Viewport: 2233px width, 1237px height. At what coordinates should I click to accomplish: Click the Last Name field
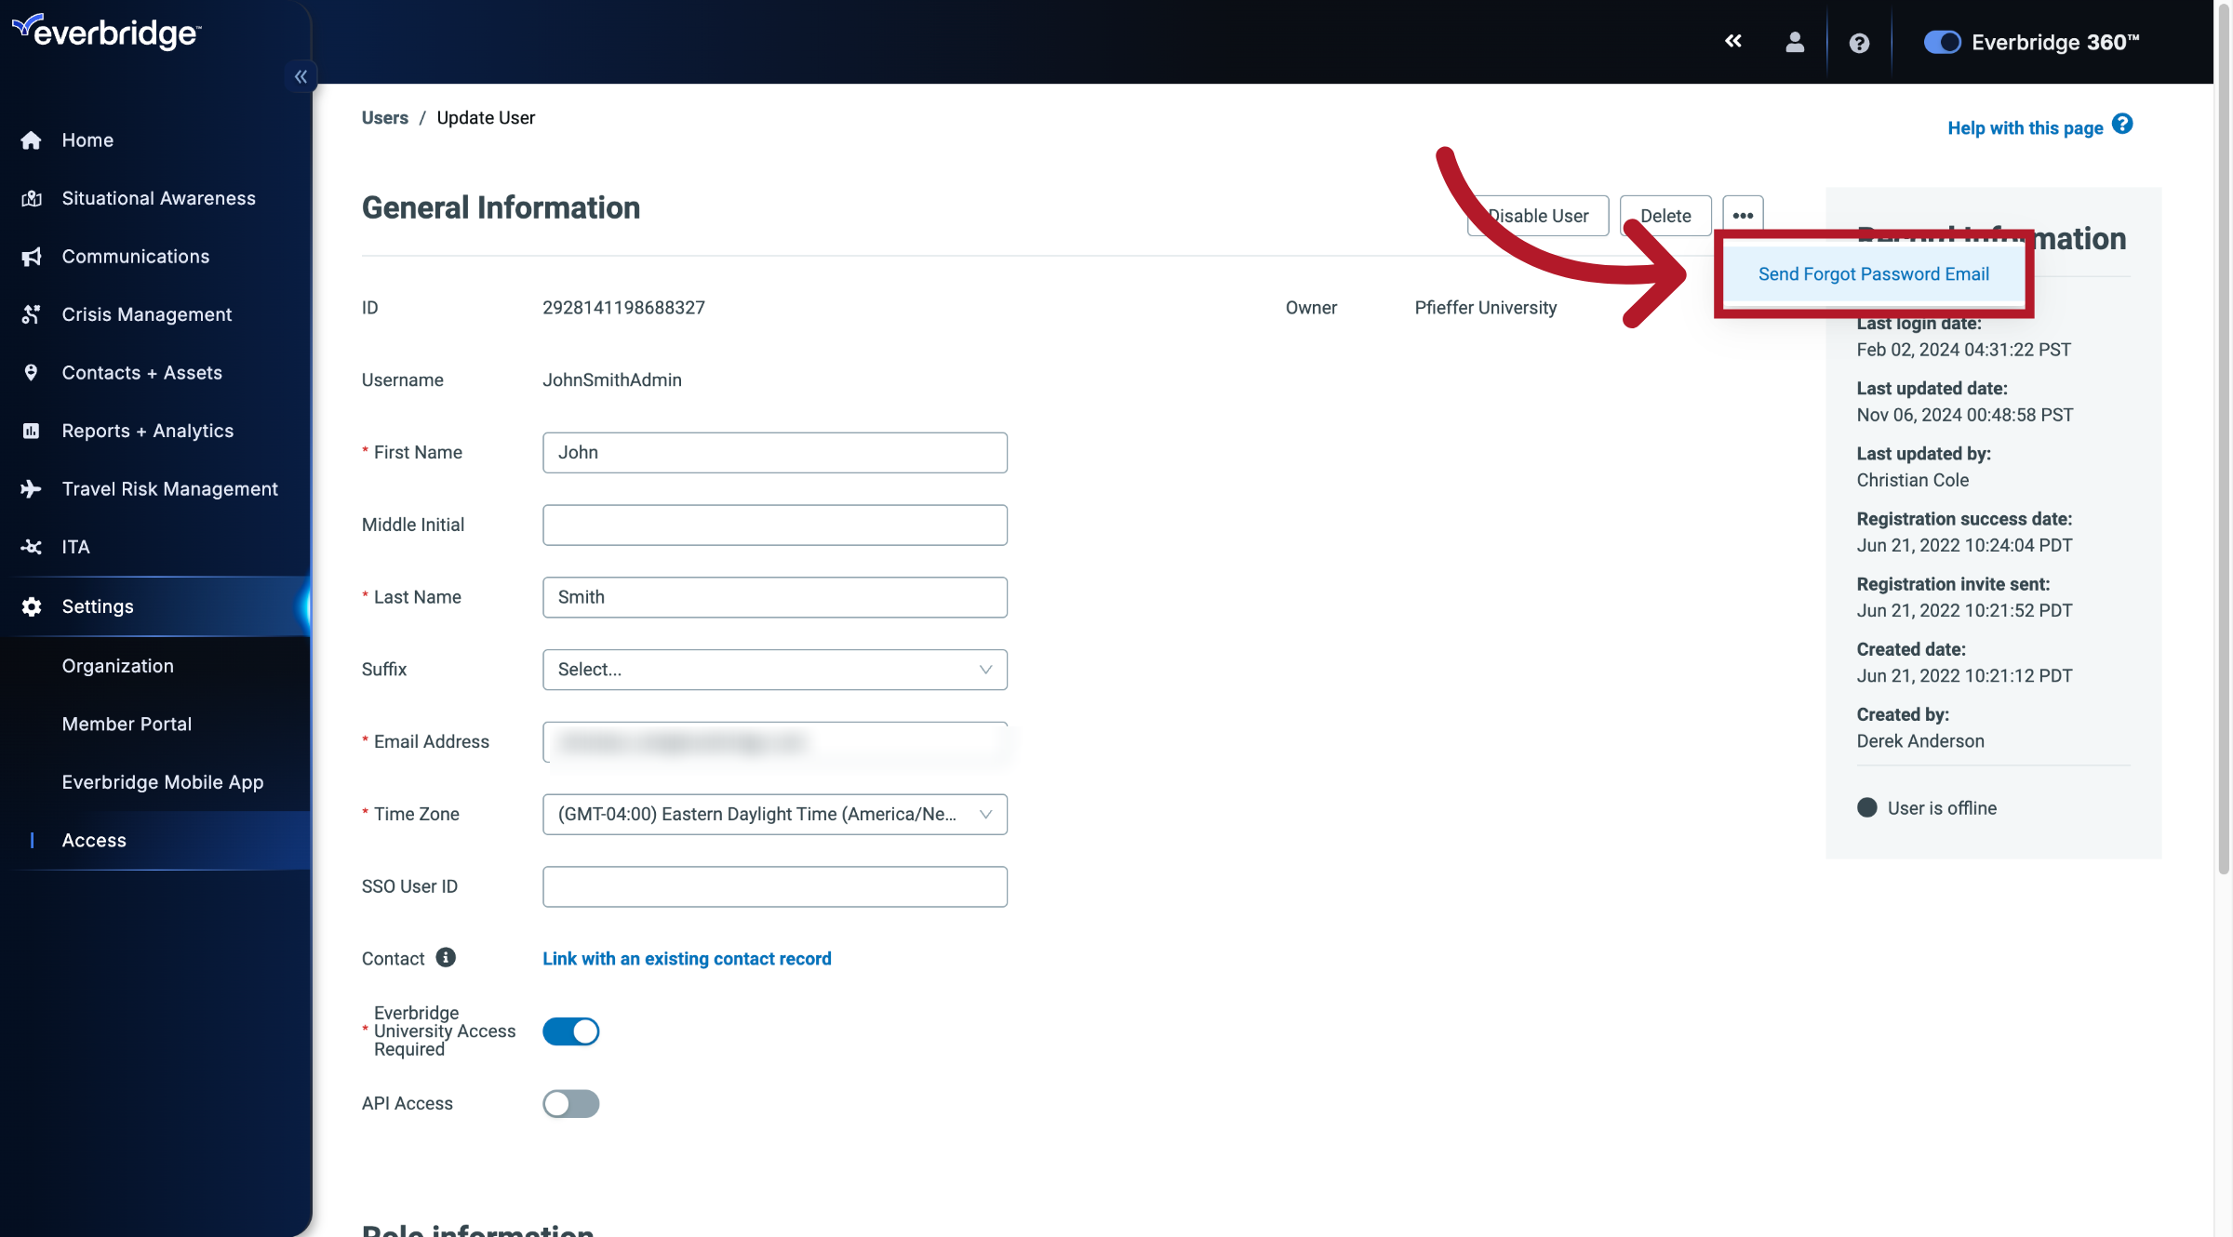[774, 597]
